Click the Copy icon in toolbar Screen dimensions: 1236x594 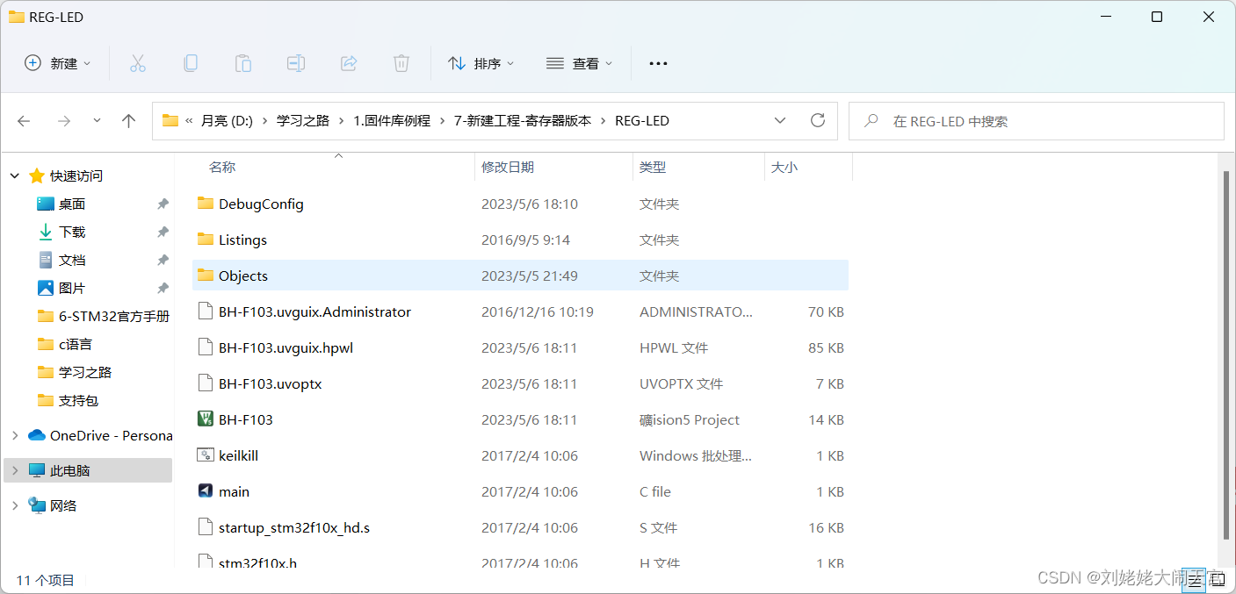[x=191, y=63]
